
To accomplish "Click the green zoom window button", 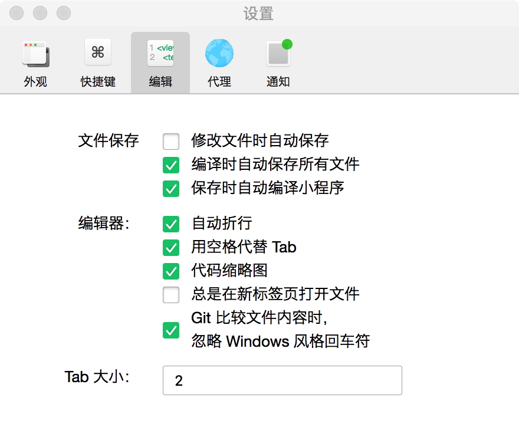I will point(63,12).
